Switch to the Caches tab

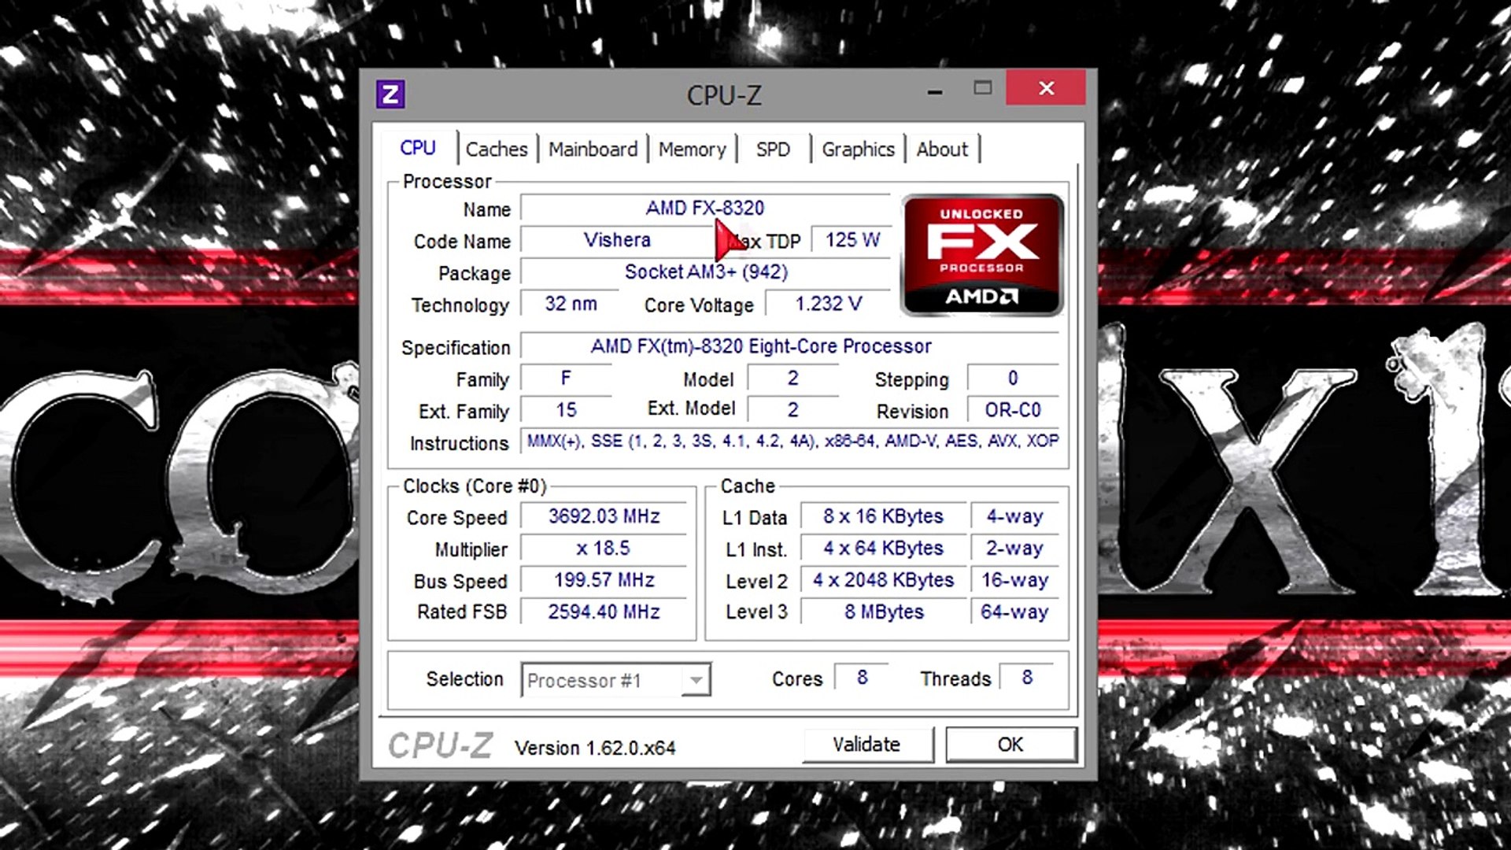[x=496, y=150]
